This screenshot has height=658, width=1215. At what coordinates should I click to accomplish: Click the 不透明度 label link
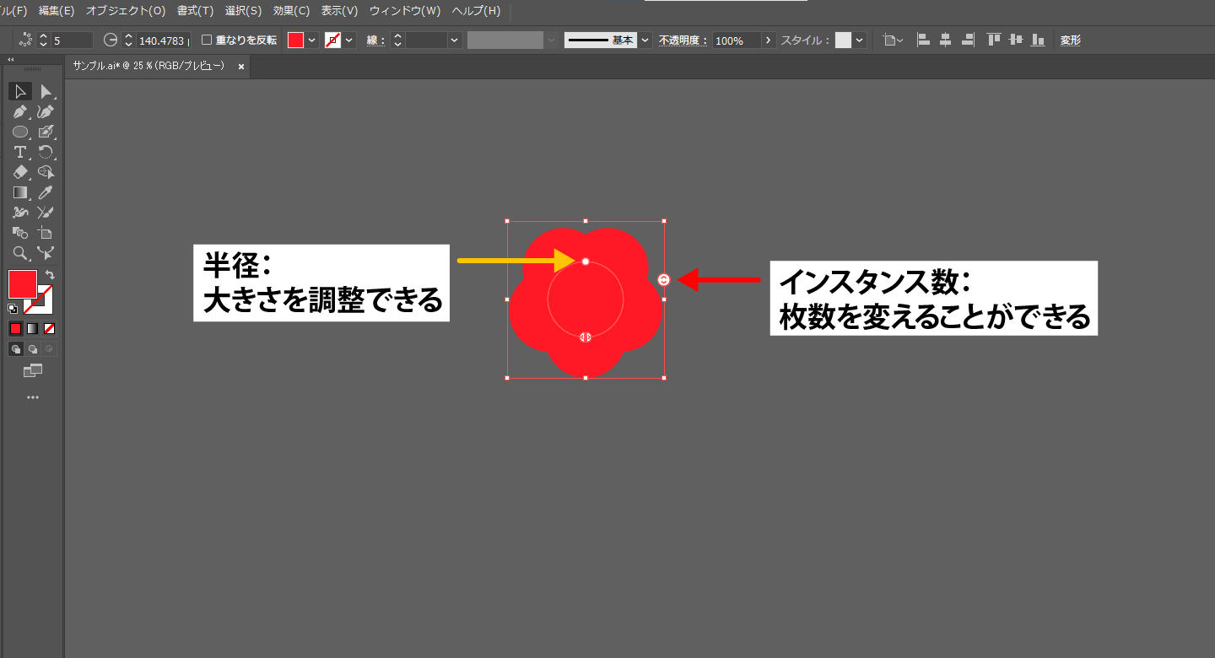(x=683, y=40)
